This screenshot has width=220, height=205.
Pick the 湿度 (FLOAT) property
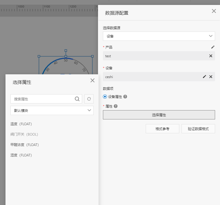point(21,155)
